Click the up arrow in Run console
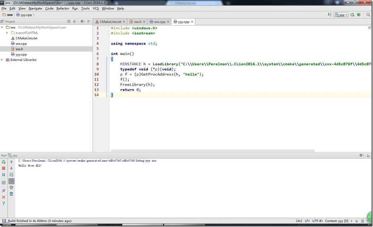 click(x=11, y=162)
